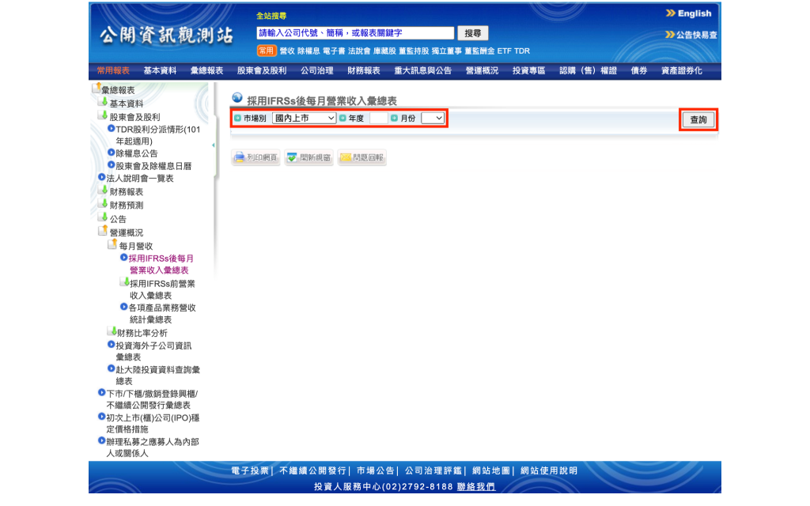The image size is (810, 506).
Task: Open TDR股利分派情形 sidebar item
Action: coord(157,135)
